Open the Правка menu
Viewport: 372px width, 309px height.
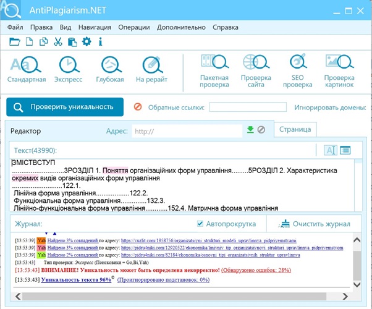click(x=41, y=27)
